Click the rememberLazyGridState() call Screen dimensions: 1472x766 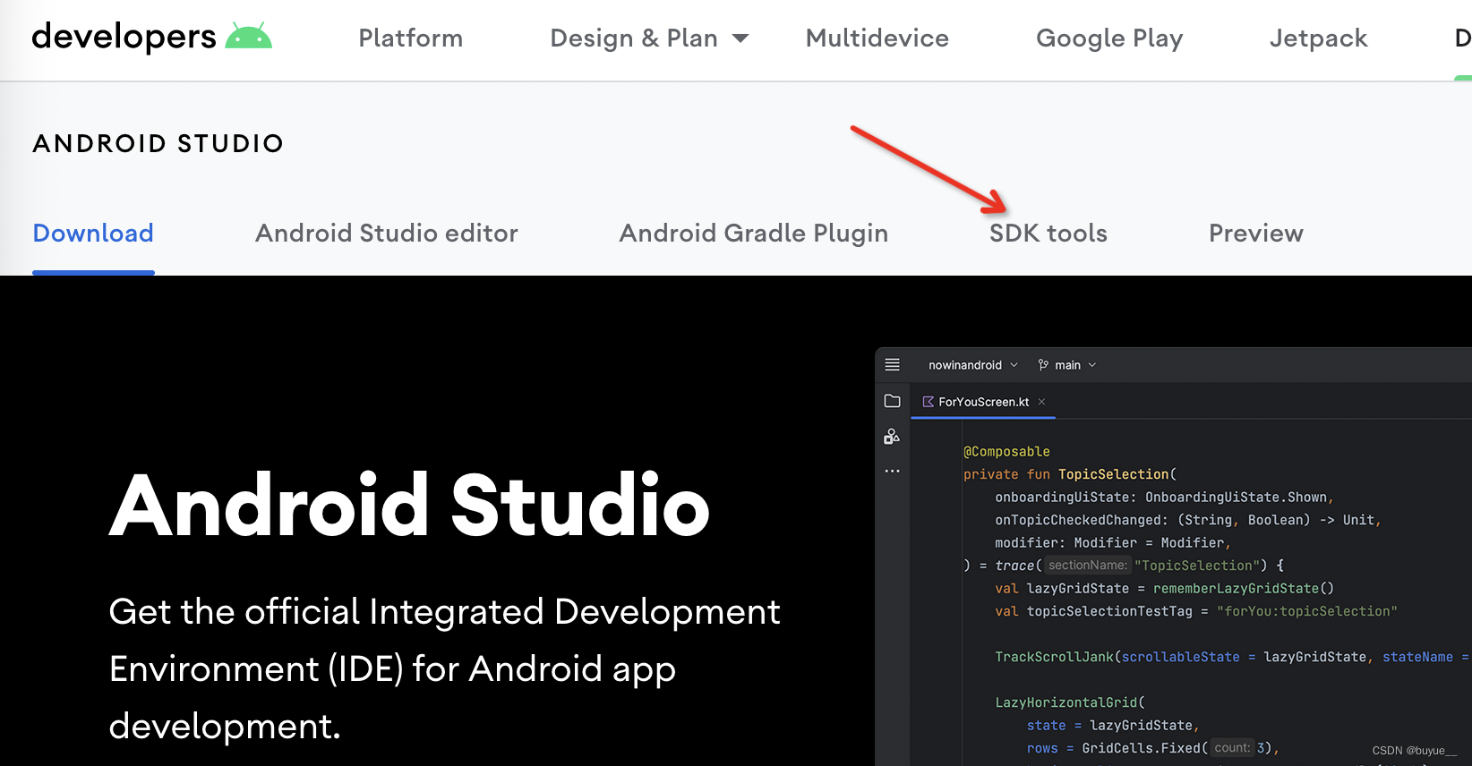tap(1244, 589)
